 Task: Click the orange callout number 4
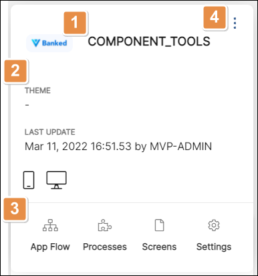215,17
